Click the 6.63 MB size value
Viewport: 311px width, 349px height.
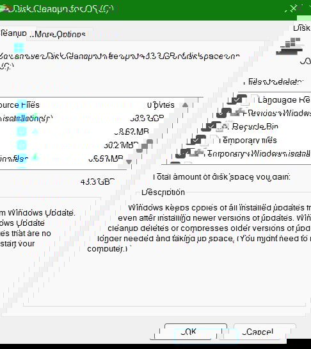106,158
